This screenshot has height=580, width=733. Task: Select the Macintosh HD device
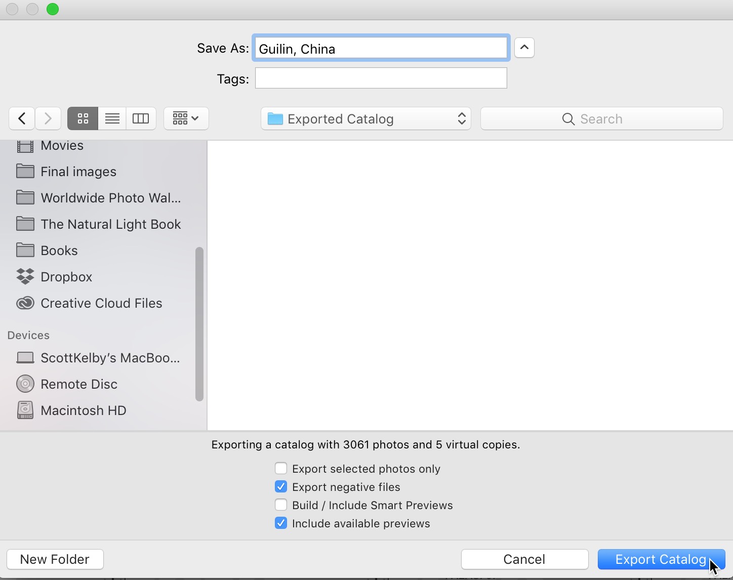click(x=83, y=410)
